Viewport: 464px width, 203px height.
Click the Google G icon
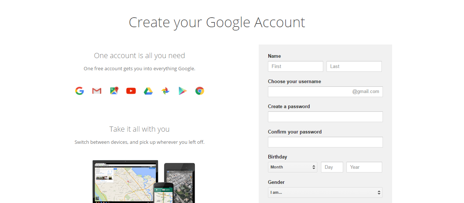point(80,91)
